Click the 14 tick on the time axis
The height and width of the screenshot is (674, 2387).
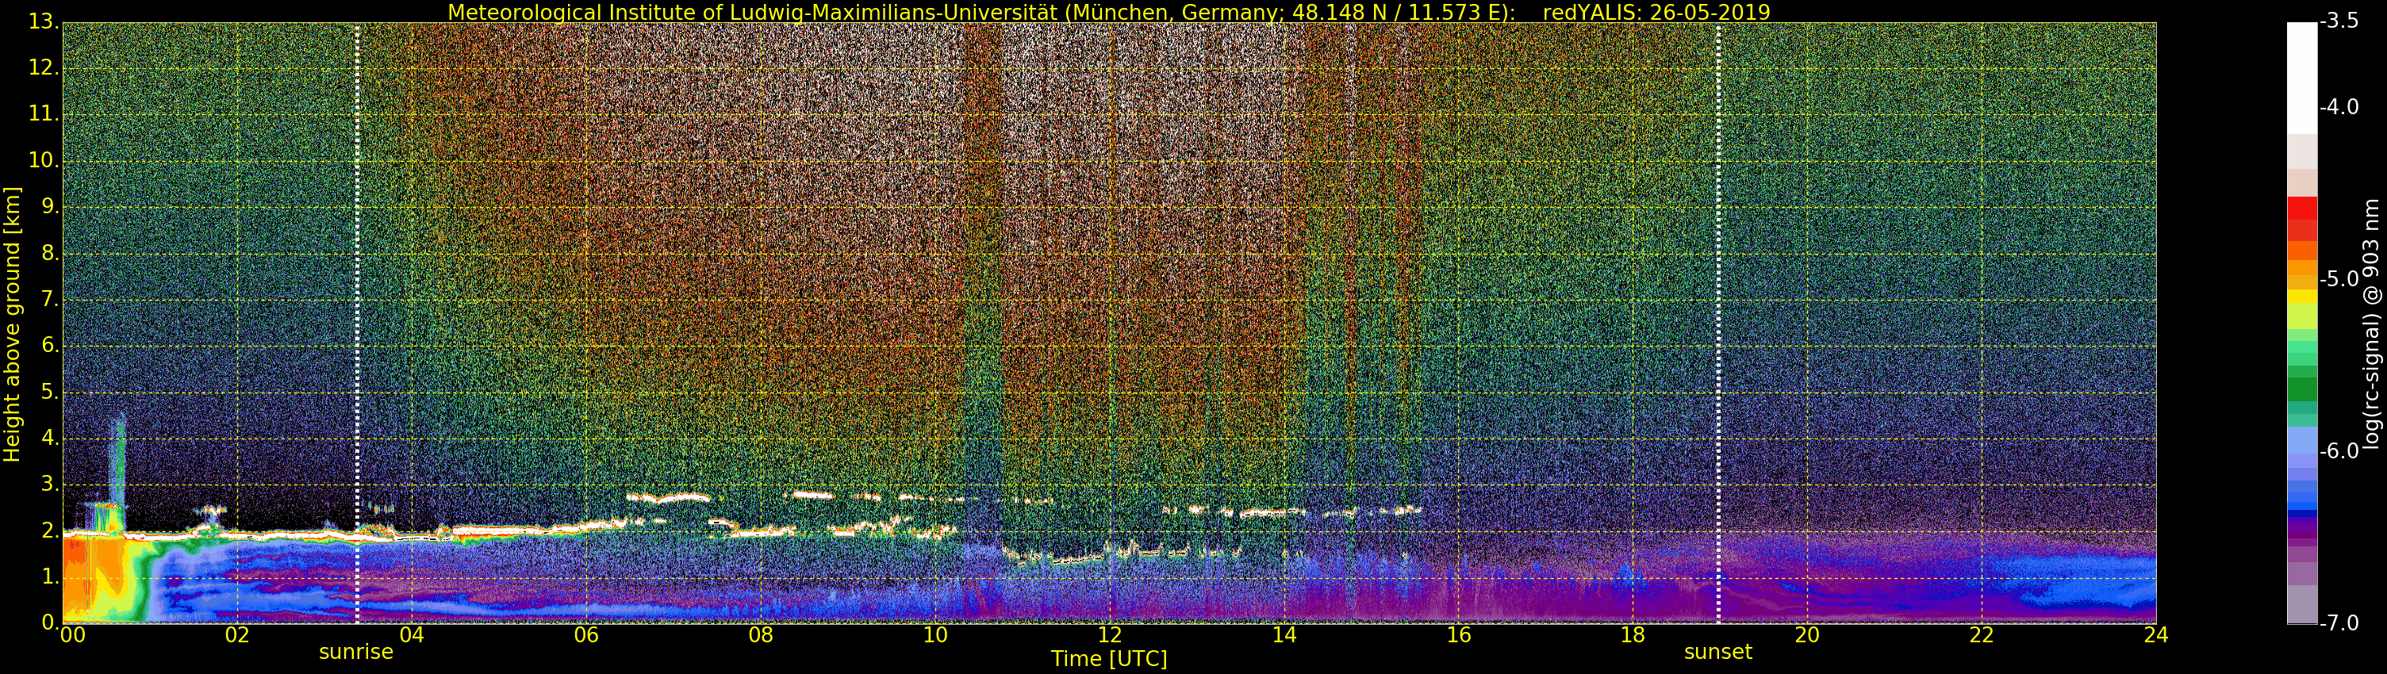point(1284,634)
